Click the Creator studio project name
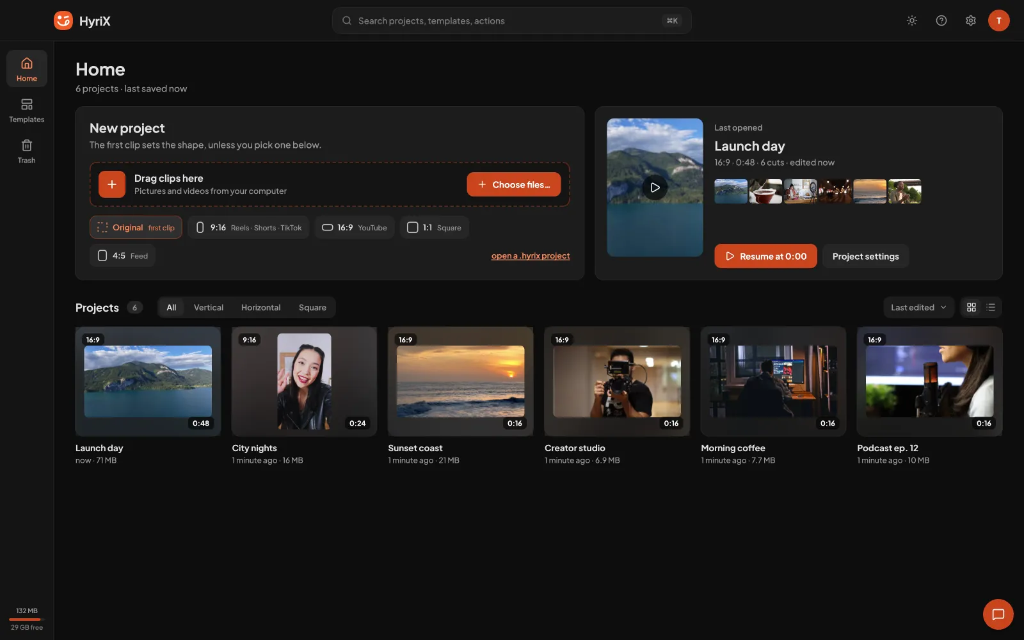 tap(575, 448)
